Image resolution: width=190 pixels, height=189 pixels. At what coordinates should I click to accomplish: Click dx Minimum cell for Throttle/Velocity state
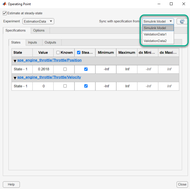pyautogui.click(x=148, y=86)
